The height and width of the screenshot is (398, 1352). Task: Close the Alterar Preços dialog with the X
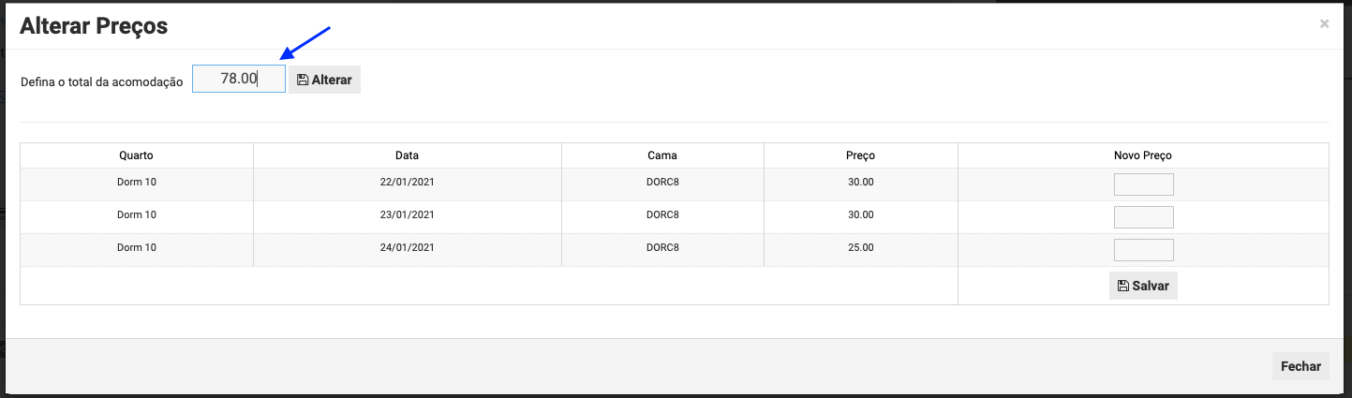tap(1324, 24)
